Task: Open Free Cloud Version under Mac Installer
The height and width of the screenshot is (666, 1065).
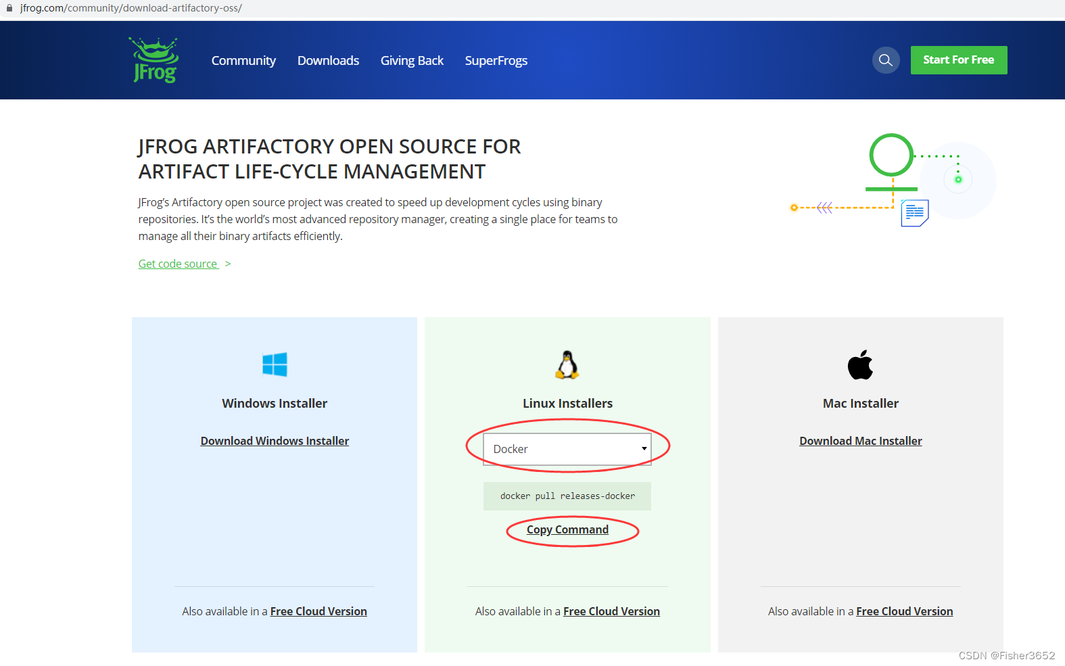Action: 905,611
